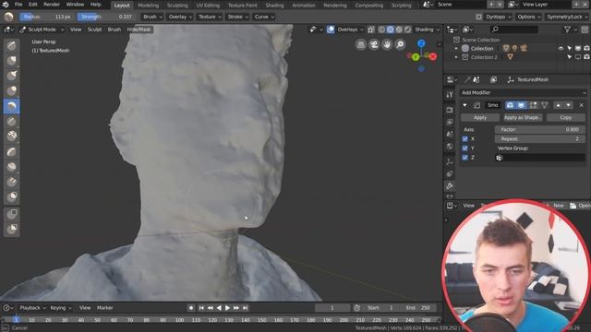This screenshot has width=591, height=332.
Task: Hide Collection with the eye icon
Action: [x=561, y=49]
